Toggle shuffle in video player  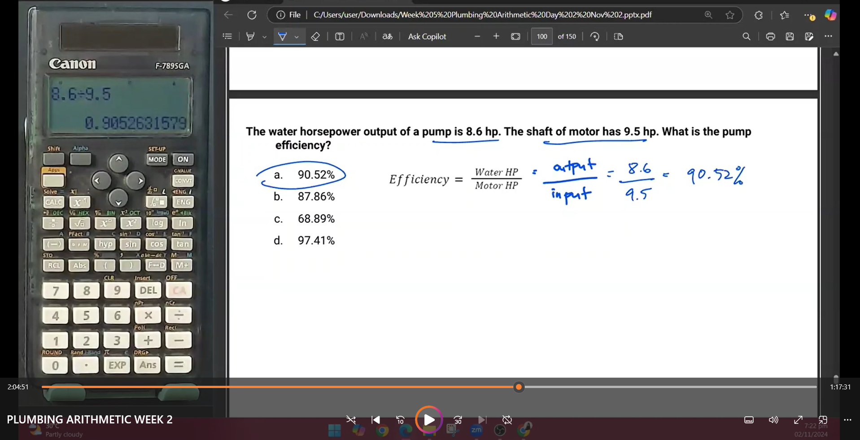pos(351,420)
